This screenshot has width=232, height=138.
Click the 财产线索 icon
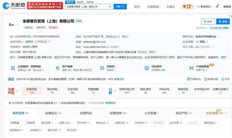tap(57, 68)
